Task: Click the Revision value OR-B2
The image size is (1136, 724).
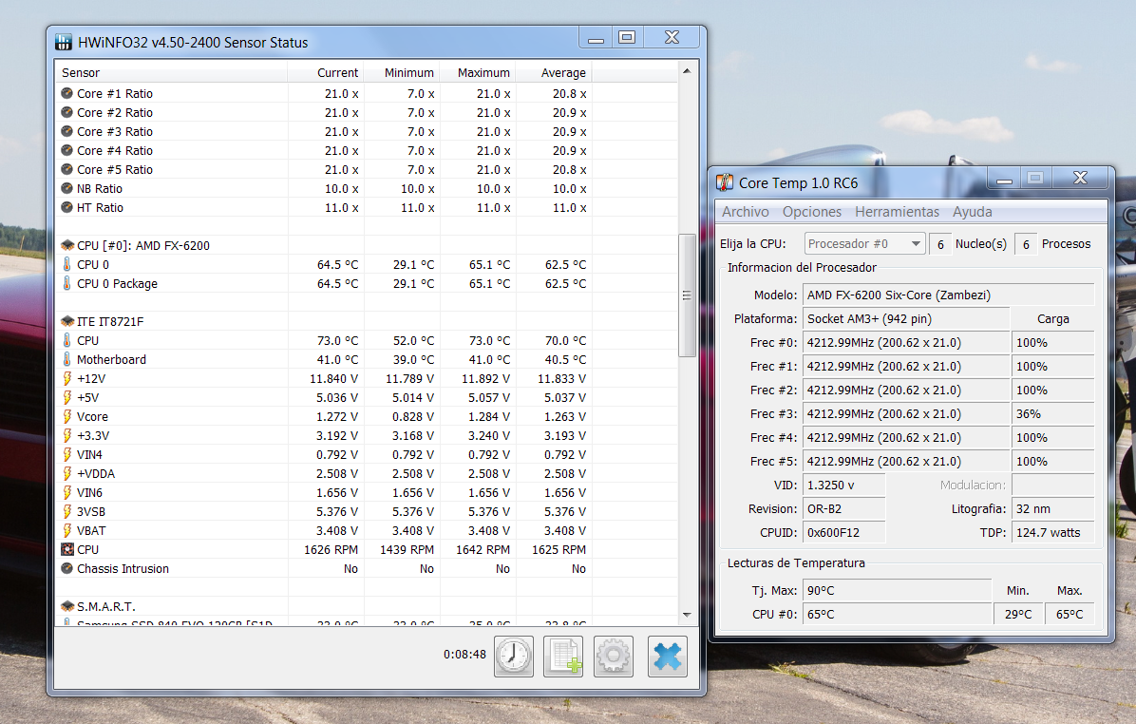Action: pyautogui.click(x=844, y=508)
